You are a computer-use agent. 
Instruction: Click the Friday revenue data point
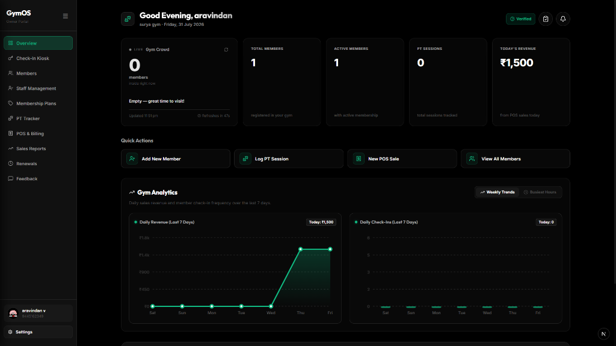[x=330, y=249]
